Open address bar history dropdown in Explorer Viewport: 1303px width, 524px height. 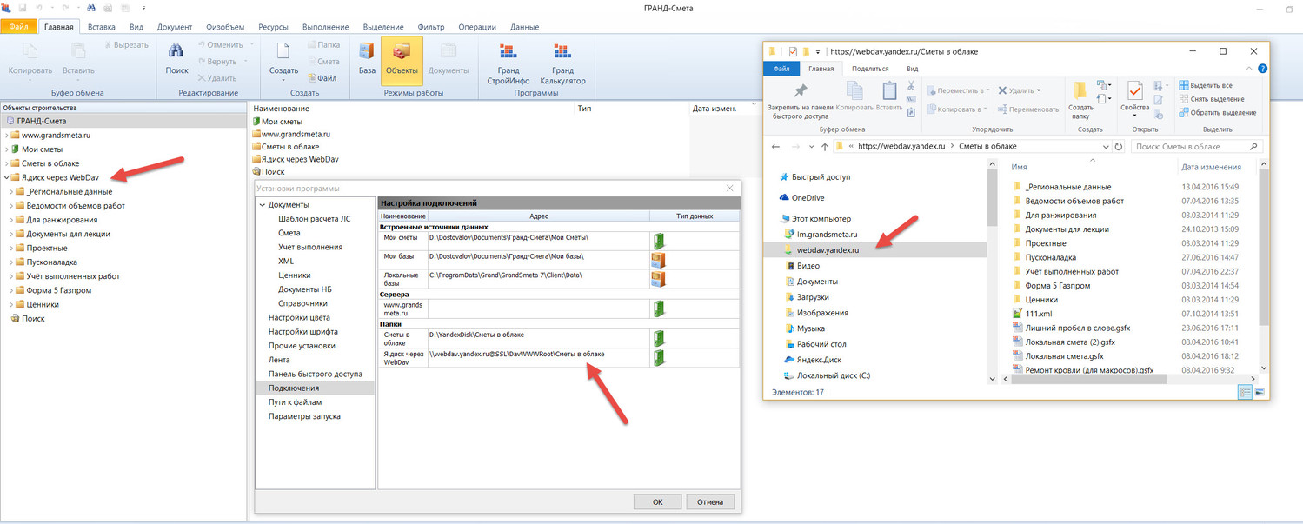coord(1106,146)
